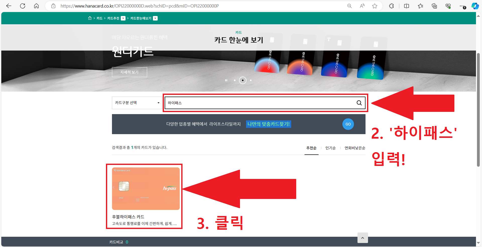Image resolution: width=482 pixels, height=247 pixels.
Task: Open the zoom magnifier in the address bar
Action: (x=349, y=6)
